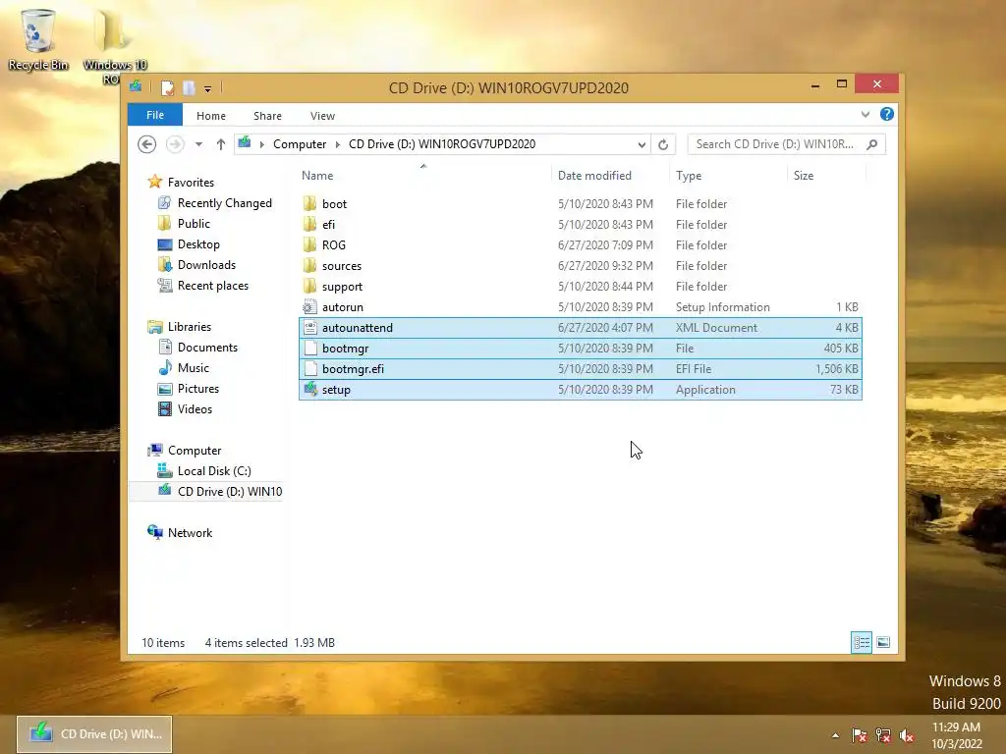Go up one level with the Up arrow
This screenshot has width=1006, height=754.
pos(221,144)
